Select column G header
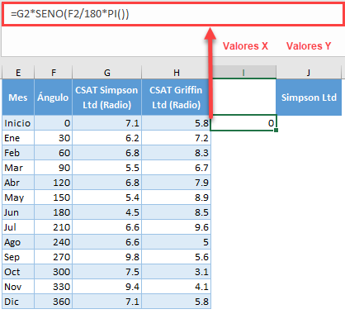The image size is (345, 314). point(106,73)
